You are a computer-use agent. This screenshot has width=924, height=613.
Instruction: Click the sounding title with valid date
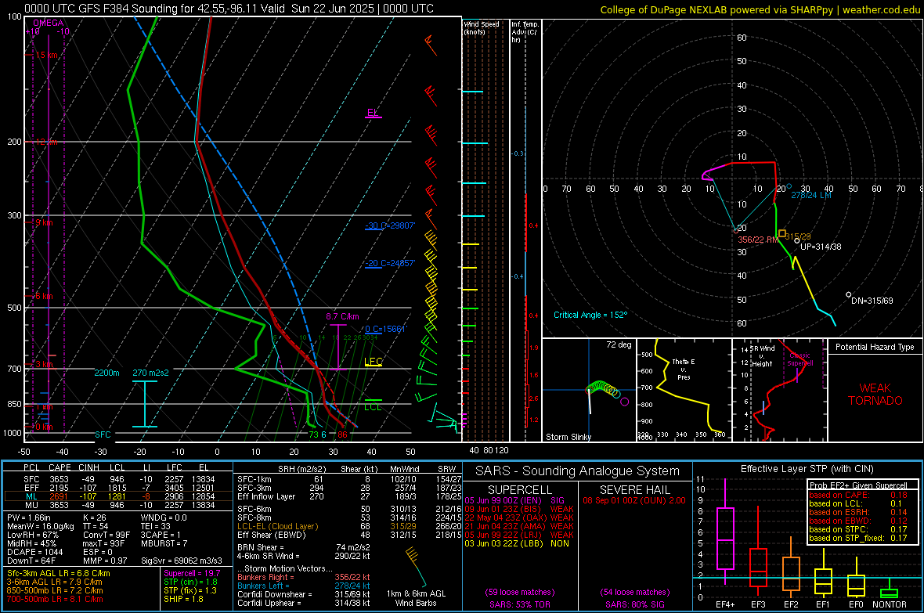click(x=229, y=9)
